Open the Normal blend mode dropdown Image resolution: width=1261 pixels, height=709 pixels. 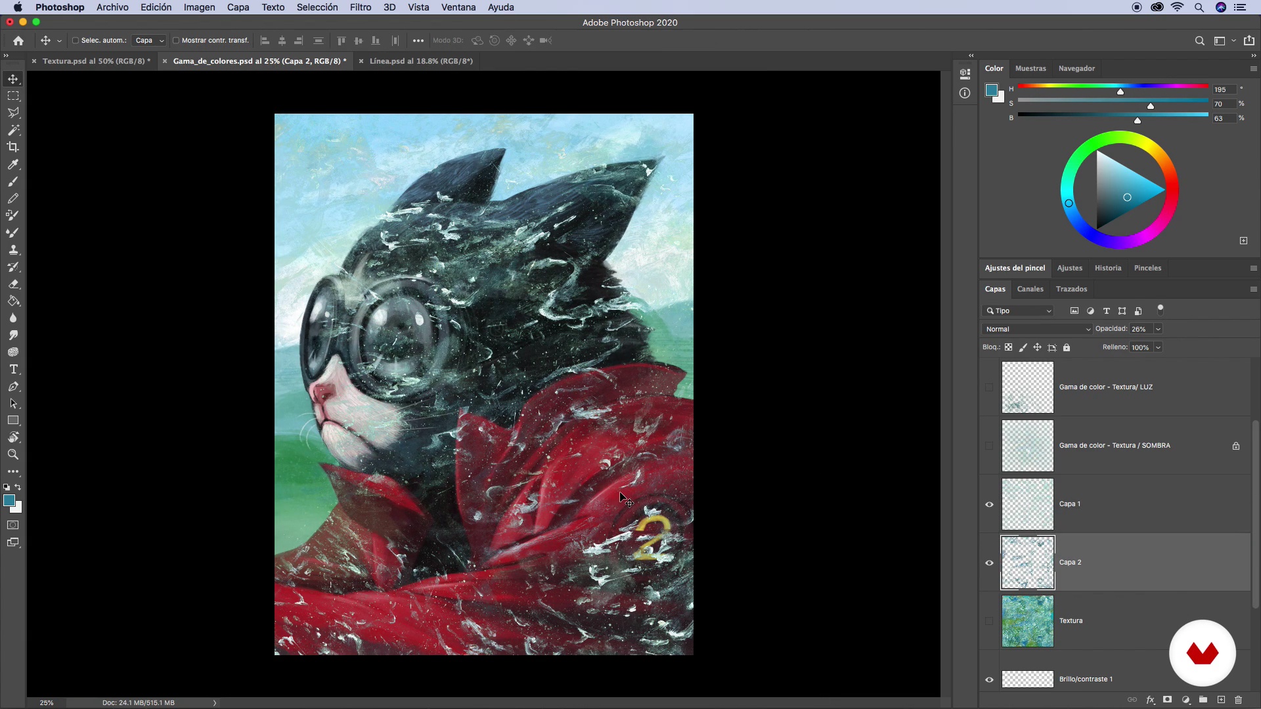coord(1036,329)
